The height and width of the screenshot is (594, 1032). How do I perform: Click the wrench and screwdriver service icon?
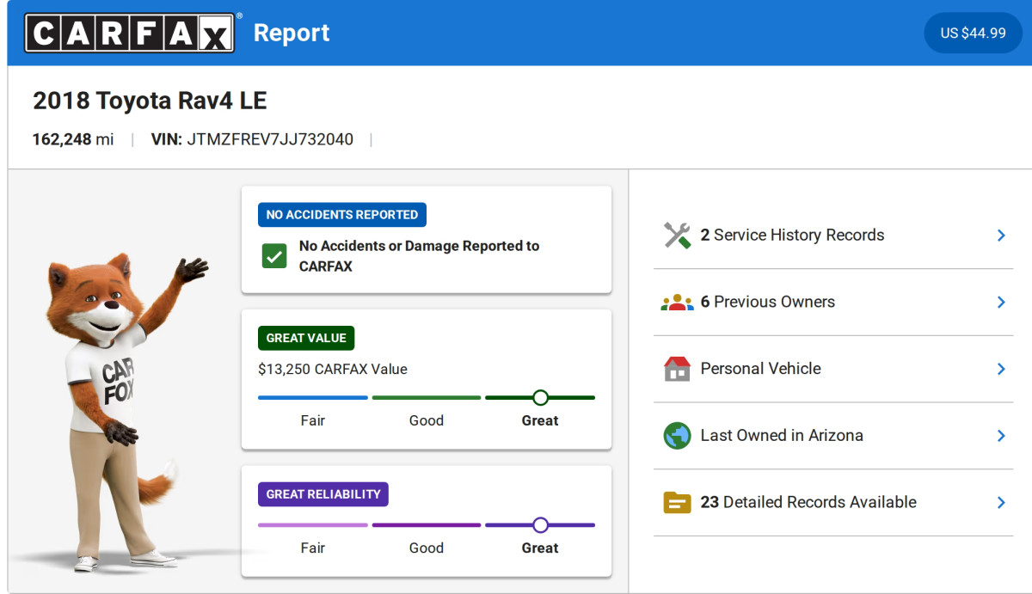coord(678,236)
